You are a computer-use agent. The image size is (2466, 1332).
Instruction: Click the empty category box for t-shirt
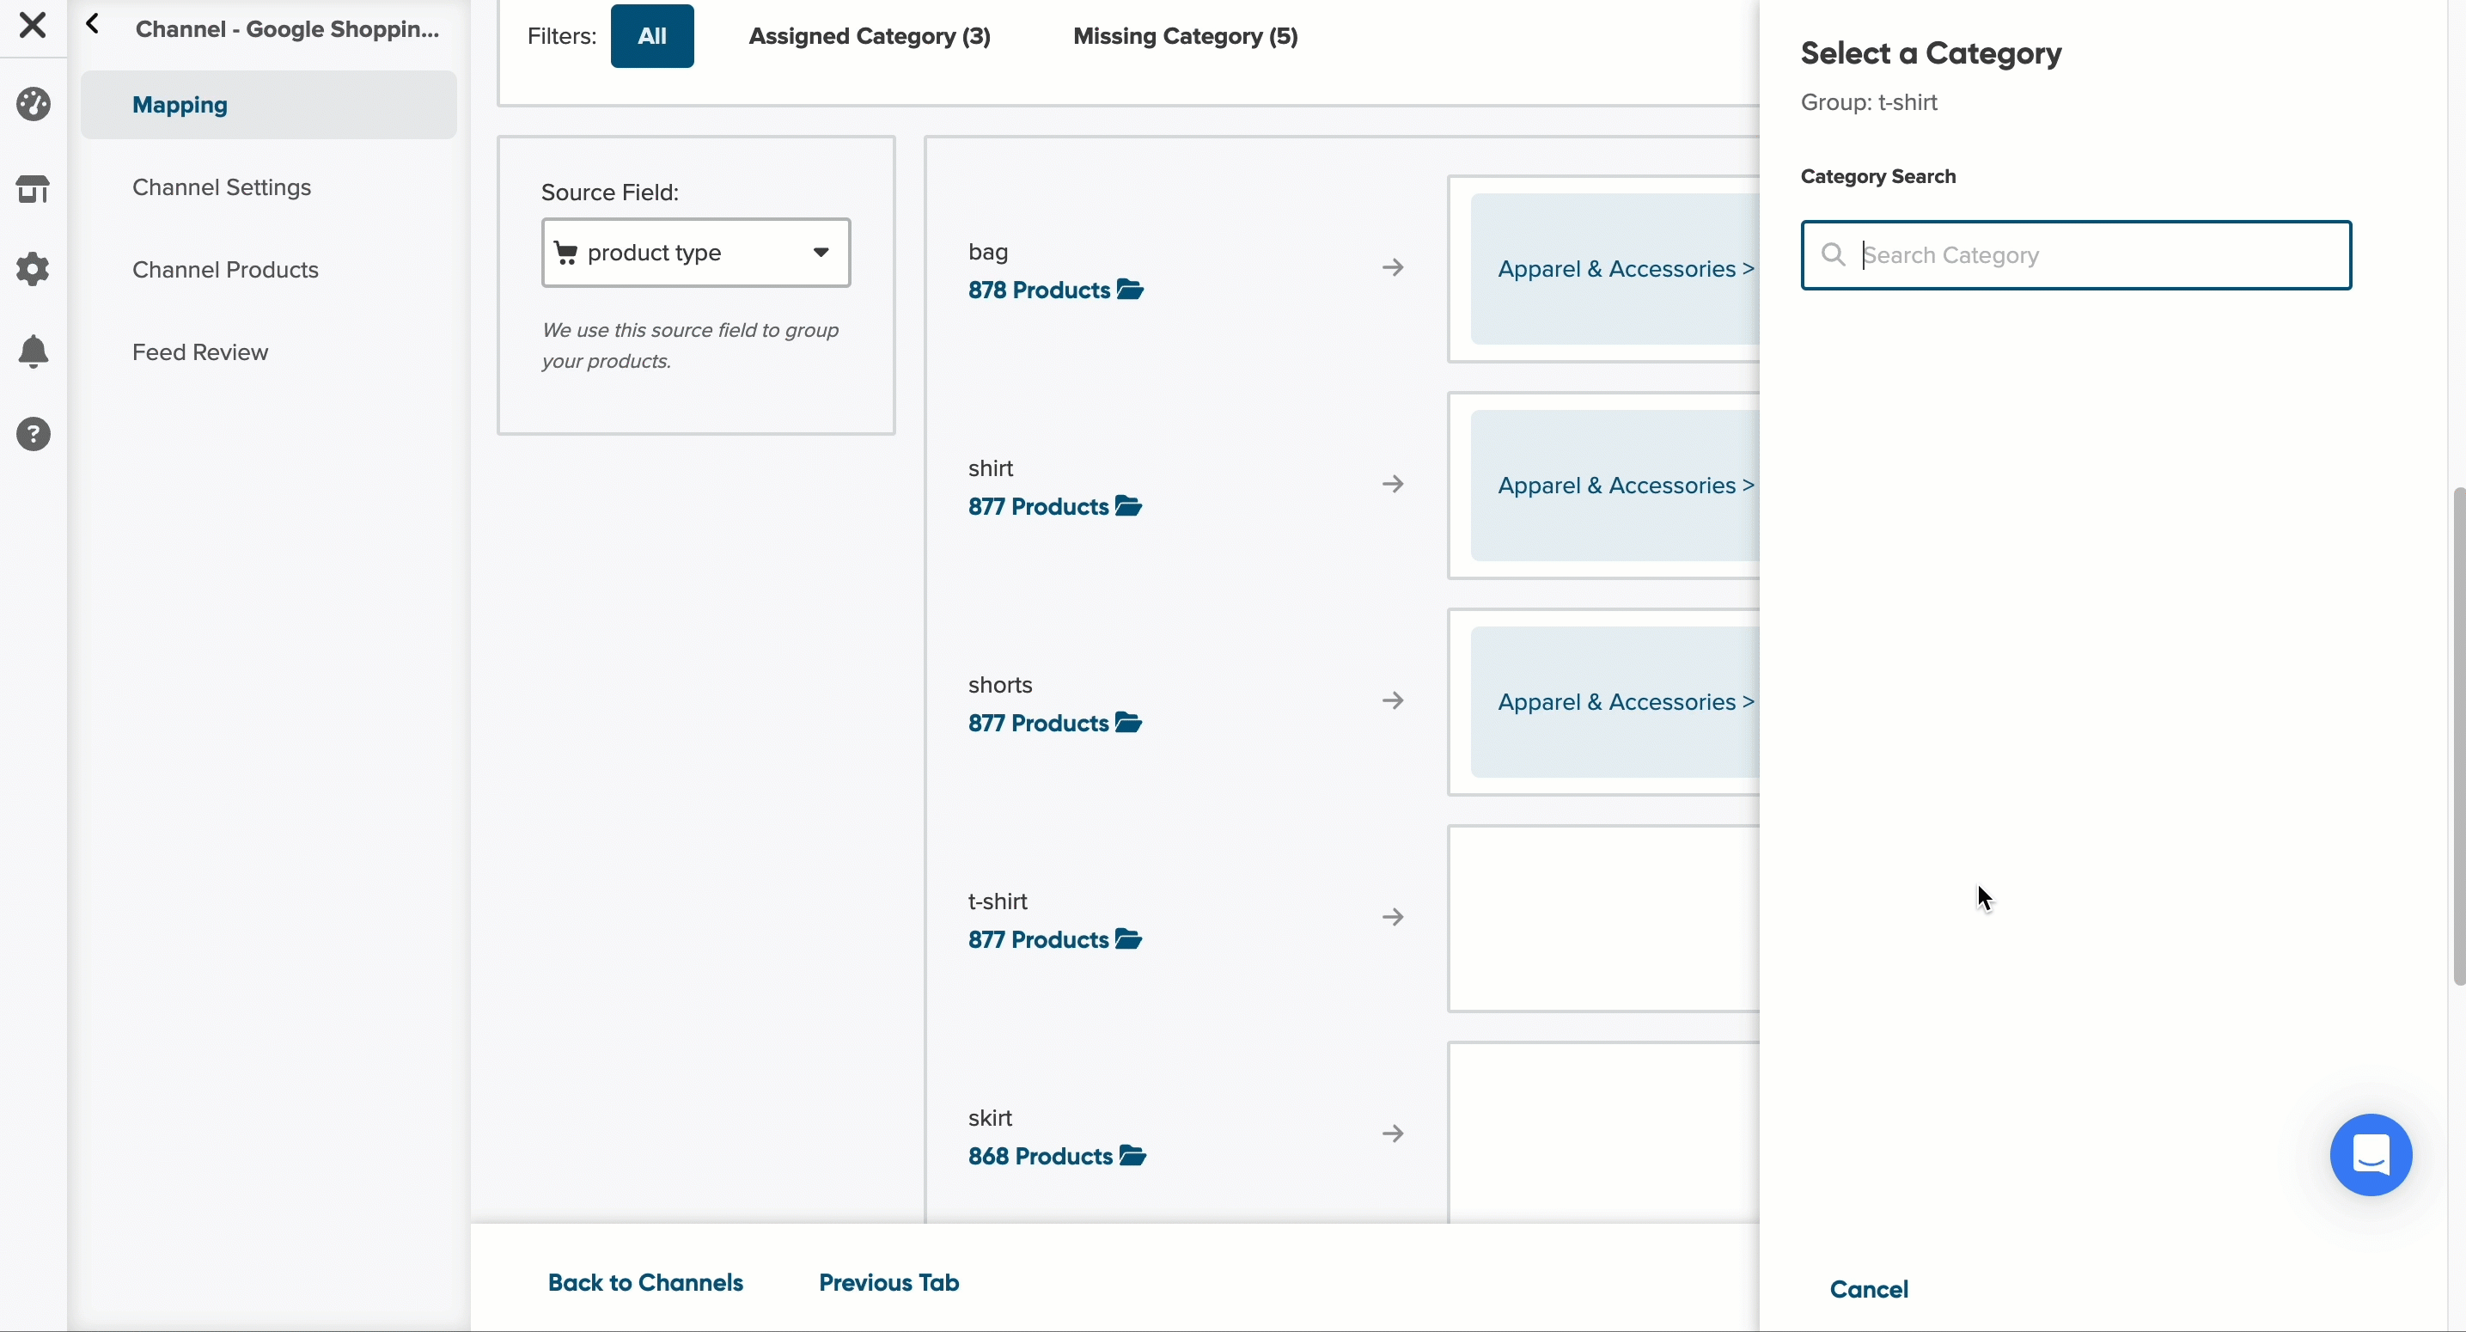pos(1603,919)
